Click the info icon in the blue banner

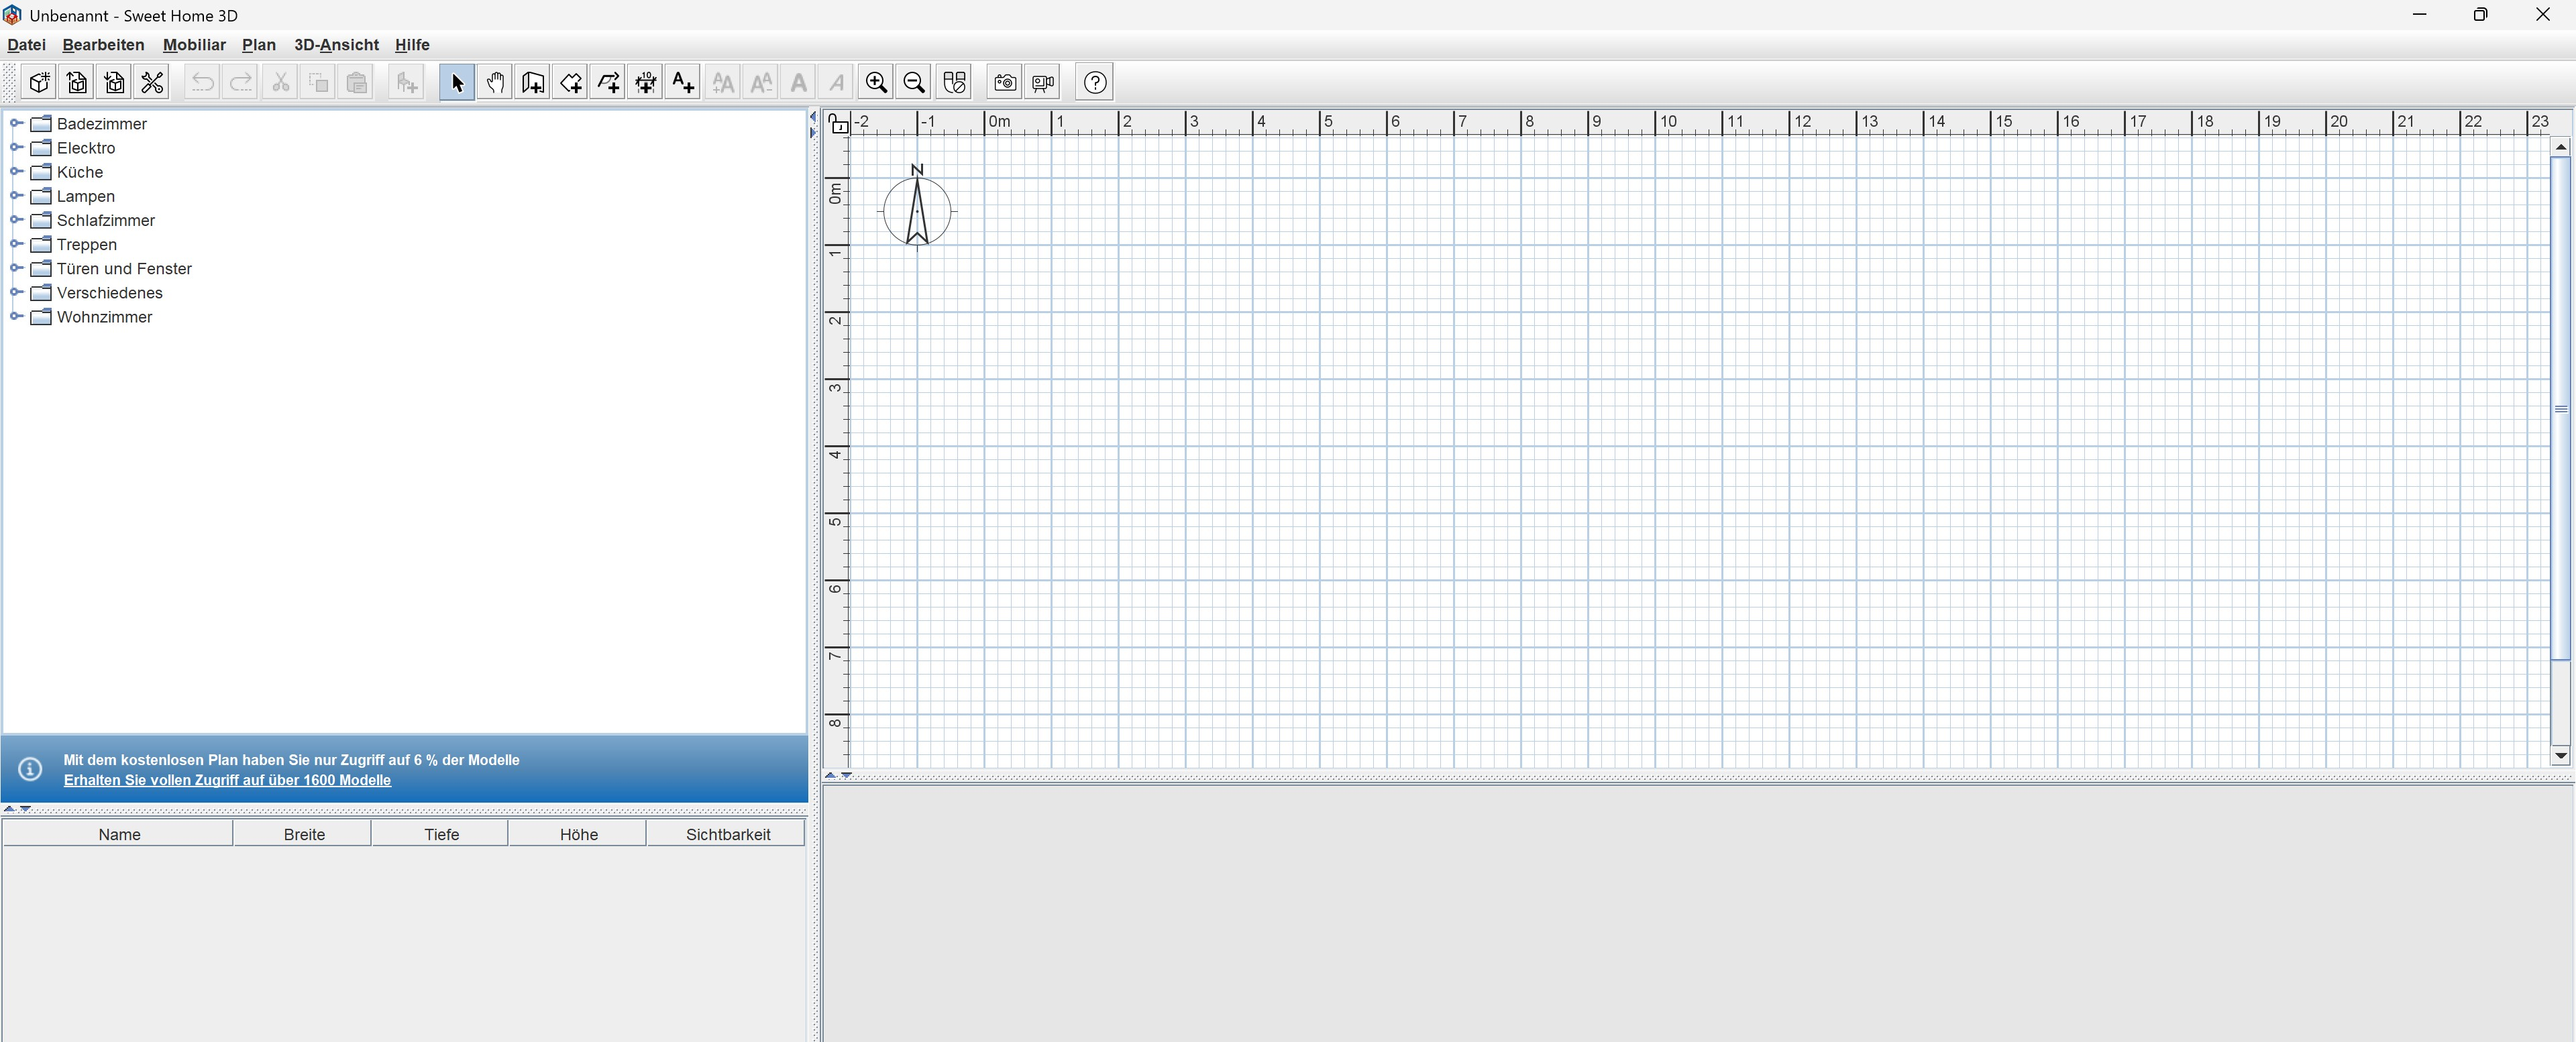30,768
